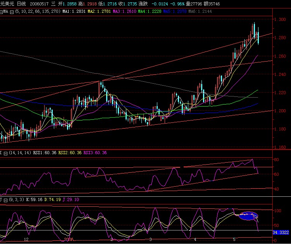This screenshot has height=244, width=291.
Task: Click the 2006 time-axis marker
Action: coord(69,239)
